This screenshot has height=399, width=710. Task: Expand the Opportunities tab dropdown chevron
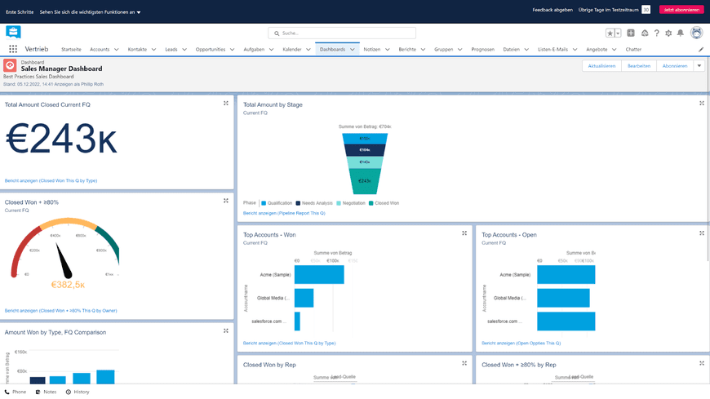pyautogui.click(x=232, y=50)
